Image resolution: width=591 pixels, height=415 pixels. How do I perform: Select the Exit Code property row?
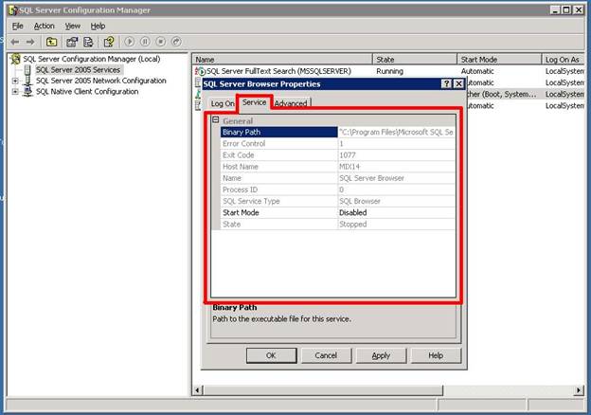[337, 155]
